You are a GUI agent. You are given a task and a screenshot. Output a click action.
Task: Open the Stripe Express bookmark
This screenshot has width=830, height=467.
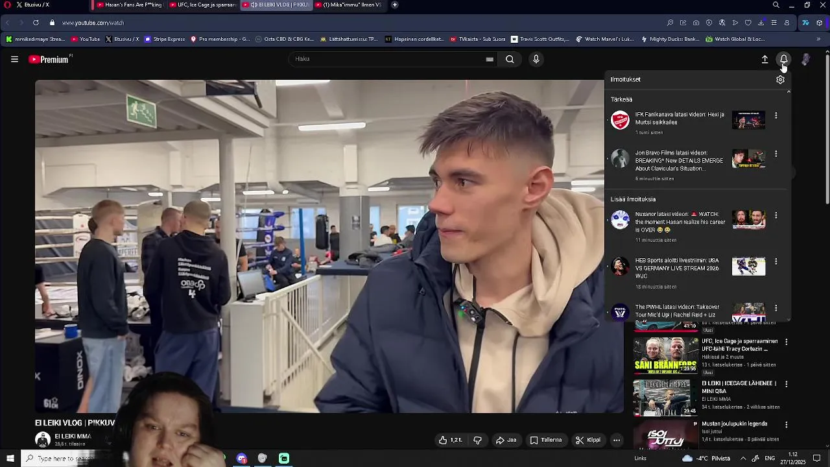pos(165,39)
